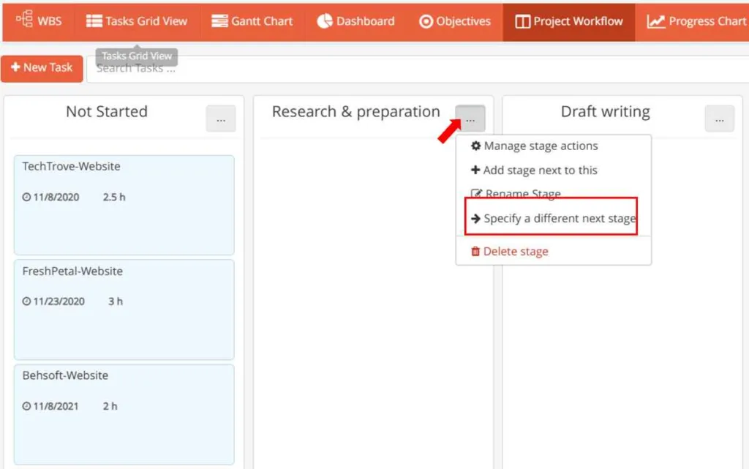Click the Progress Chart line icon
The width and height of the screenshot is (749, 469).
[x=655, y=21]
